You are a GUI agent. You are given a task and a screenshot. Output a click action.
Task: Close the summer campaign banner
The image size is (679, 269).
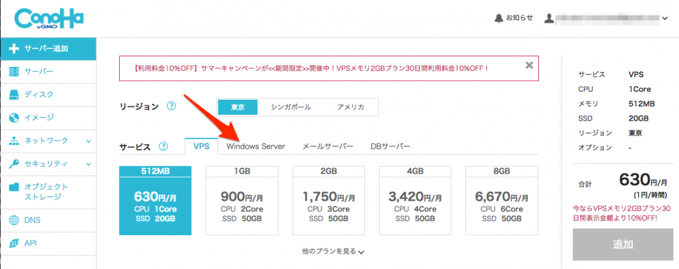tap(529, 65)
